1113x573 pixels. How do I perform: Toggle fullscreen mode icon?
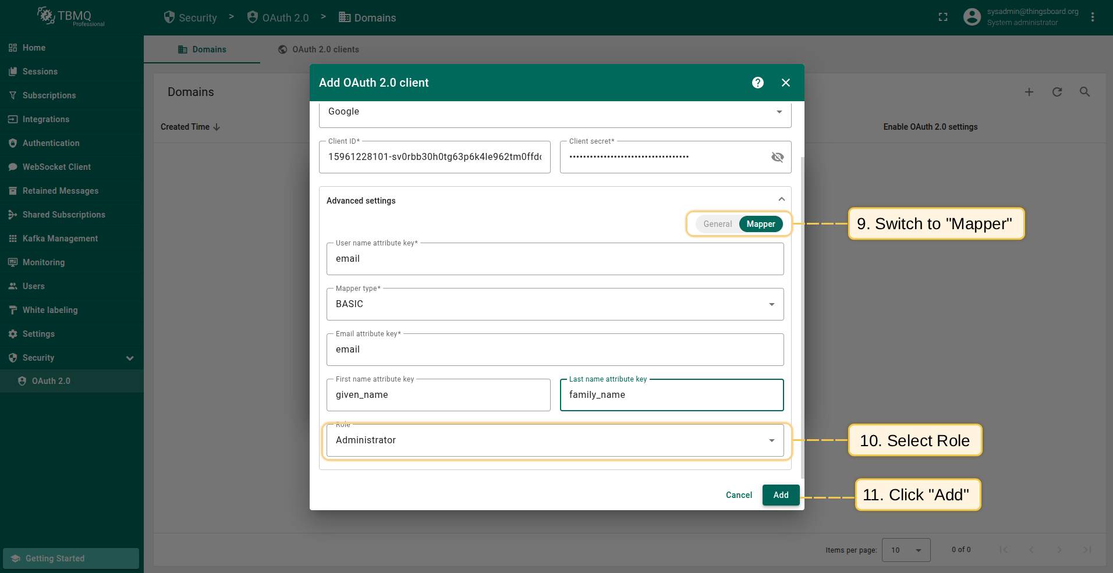[x=943, y=17]
